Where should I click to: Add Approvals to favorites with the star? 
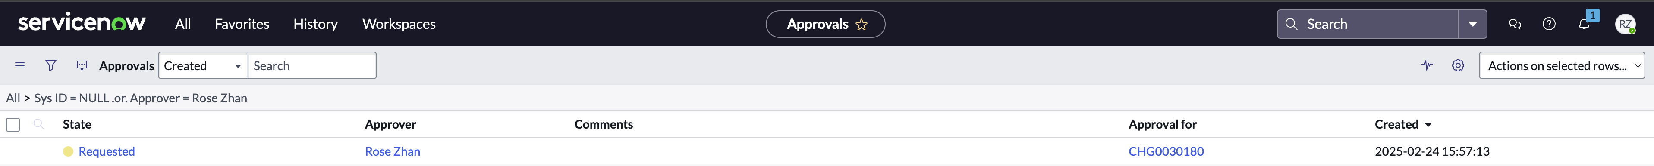pyautogui.click(x=862, y=25)
